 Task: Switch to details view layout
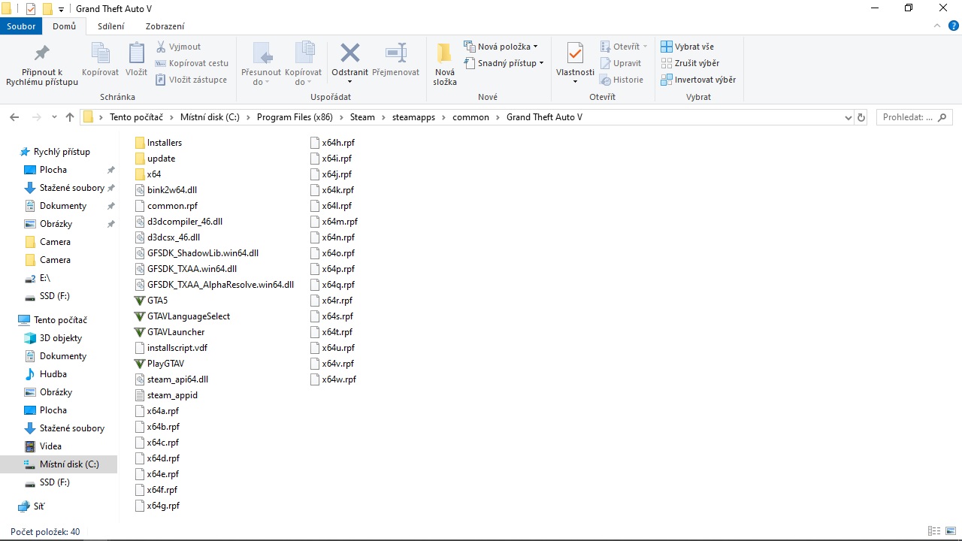[x=934, y=532]
